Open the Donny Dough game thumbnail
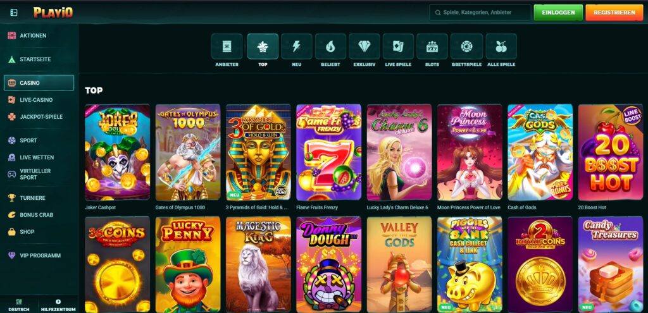648x313 pixels. coord(329,265)
